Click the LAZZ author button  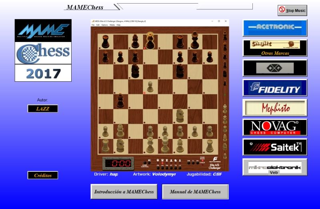coord(43,109)
